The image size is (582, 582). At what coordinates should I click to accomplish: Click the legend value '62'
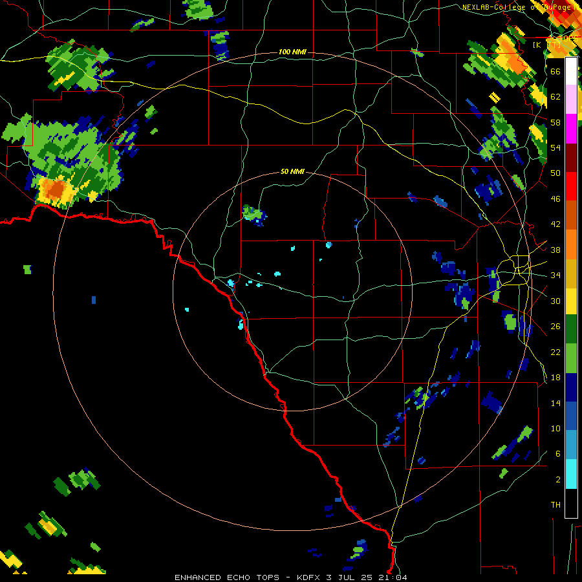click(x=555, y=97)
